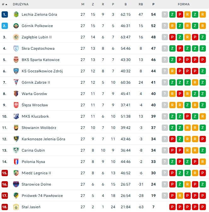
Task: Open the Polonia Nysa team page
Action: pyautogui.click(x=33, y=162)
